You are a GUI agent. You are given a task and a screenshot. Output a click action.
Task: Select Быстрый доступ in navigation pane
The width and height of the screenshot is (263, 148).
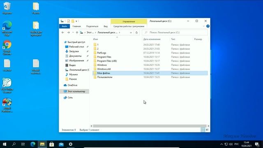(x=74, y=42)
